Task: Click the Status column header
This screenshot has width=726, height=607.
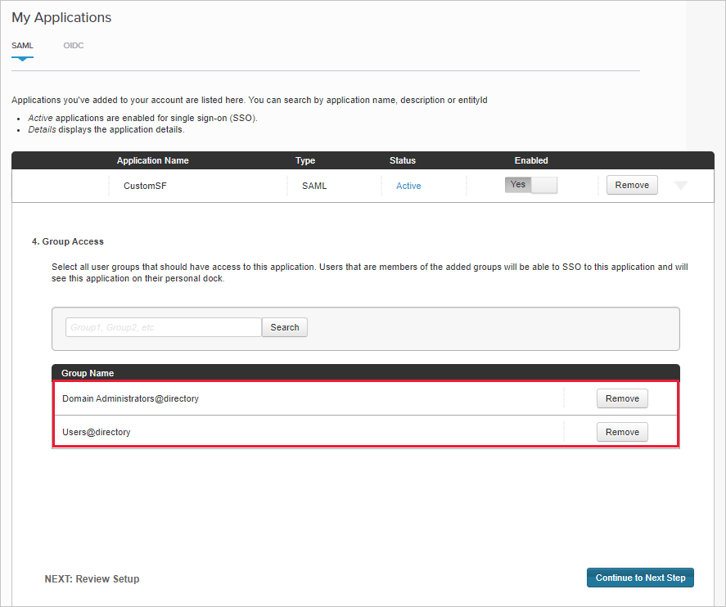Action: click(x=402, y=160)
